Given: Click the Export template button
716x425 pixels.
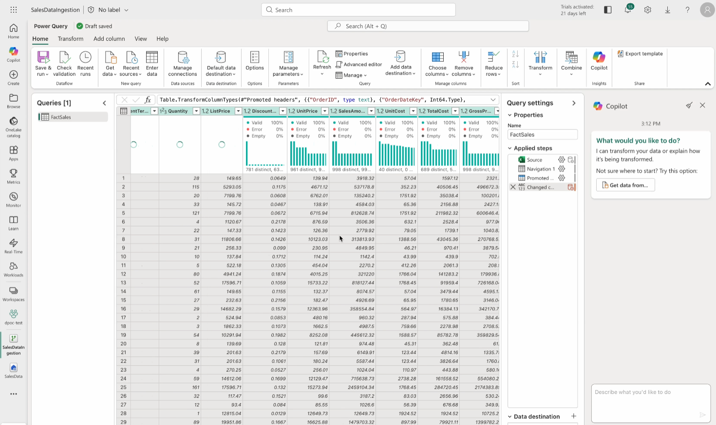Looking at the screenshot, I should (x=640, y=53).
